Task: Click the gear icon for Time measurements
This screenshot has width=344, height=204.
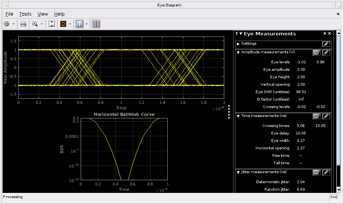Action: tap(316, 116)
